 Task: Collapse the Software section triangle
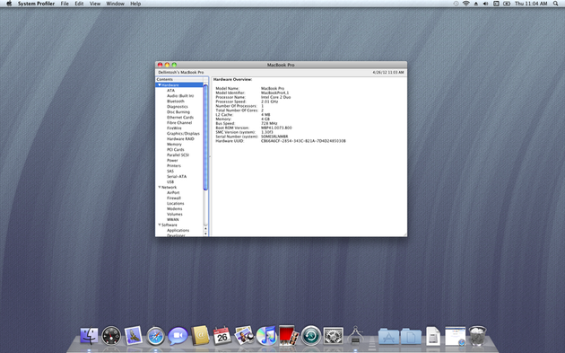click(160, 225)
